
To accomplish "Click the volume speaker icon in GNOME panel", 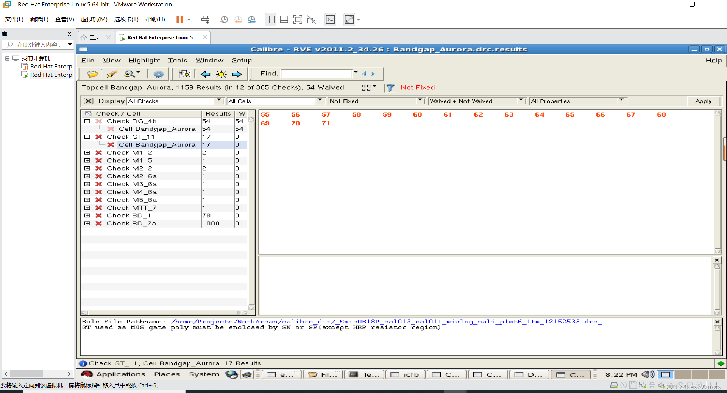I will pyautogui.click(x=647, y=374).
